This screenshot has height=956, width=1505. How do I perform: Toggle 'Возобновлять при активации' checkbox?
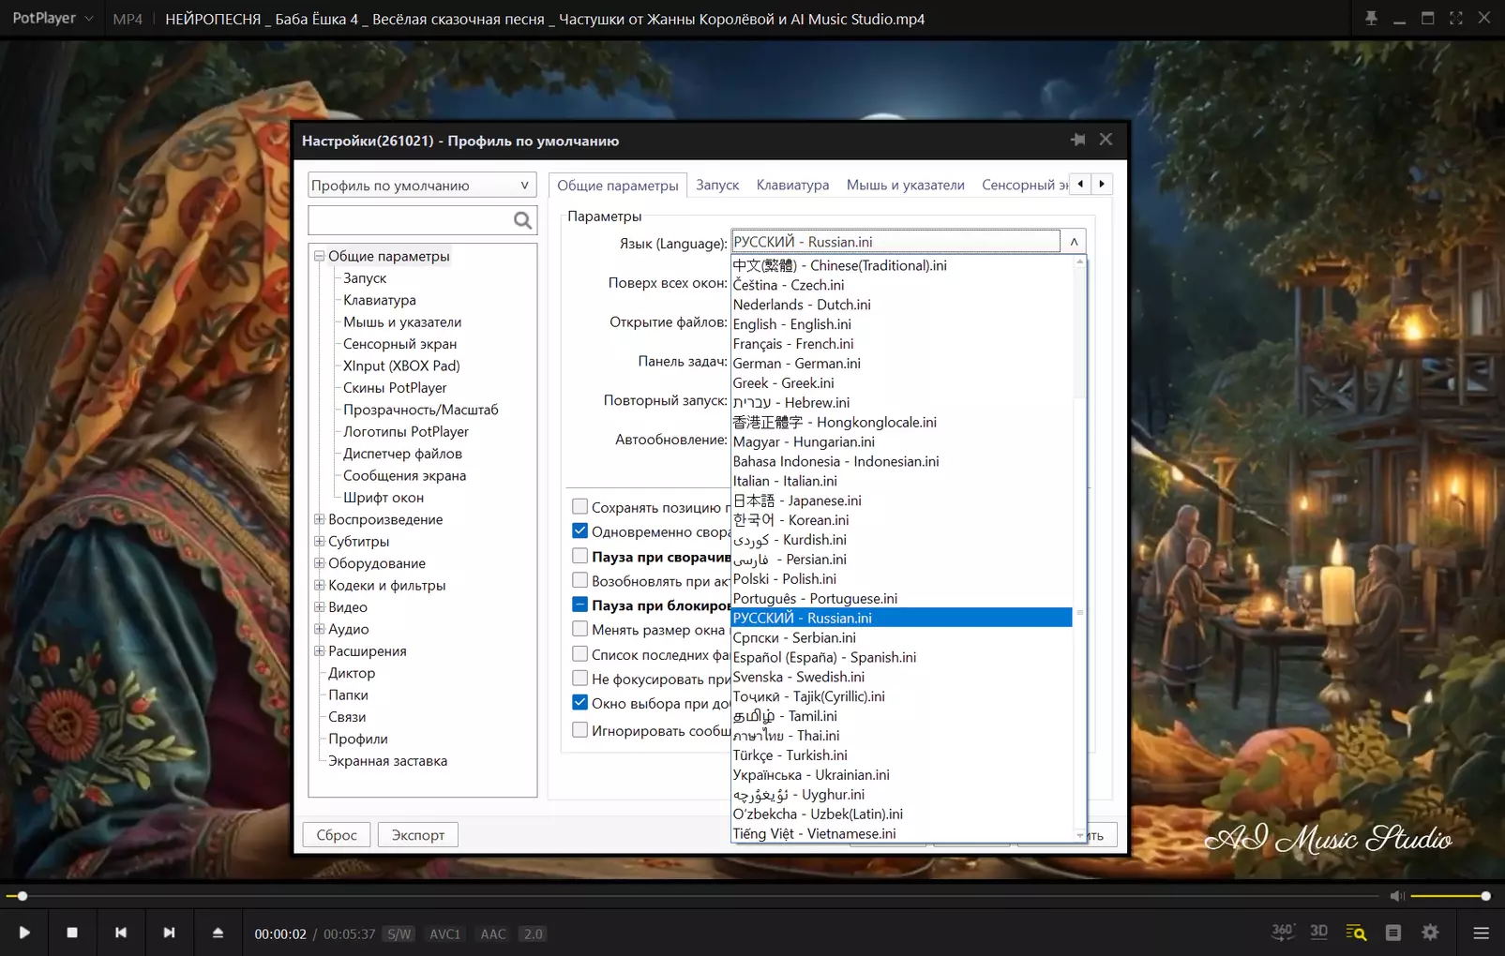tap(580, 580)
